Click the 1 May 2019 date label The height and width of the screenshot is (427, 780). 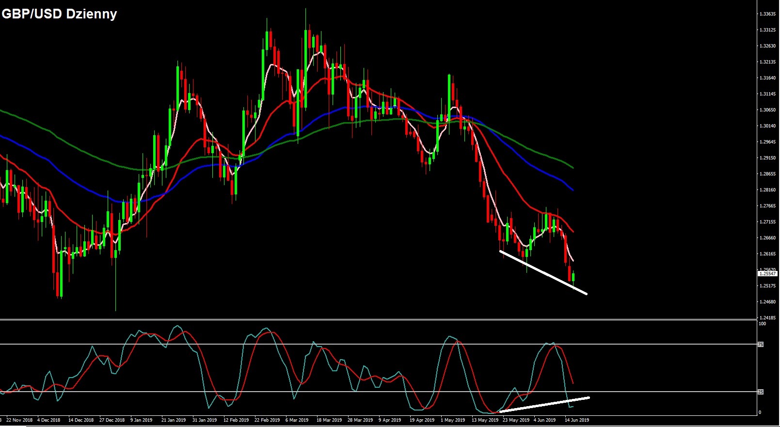coord(452,420)
